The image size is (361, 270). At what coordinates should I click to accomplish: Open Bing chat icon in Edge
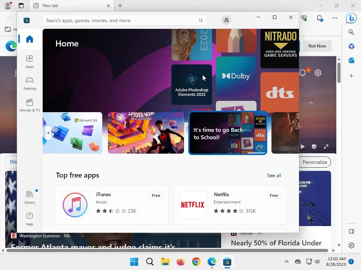pos(351,18)
